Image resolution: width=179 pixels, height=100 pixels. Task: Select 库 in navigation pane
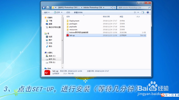point(48,34)
